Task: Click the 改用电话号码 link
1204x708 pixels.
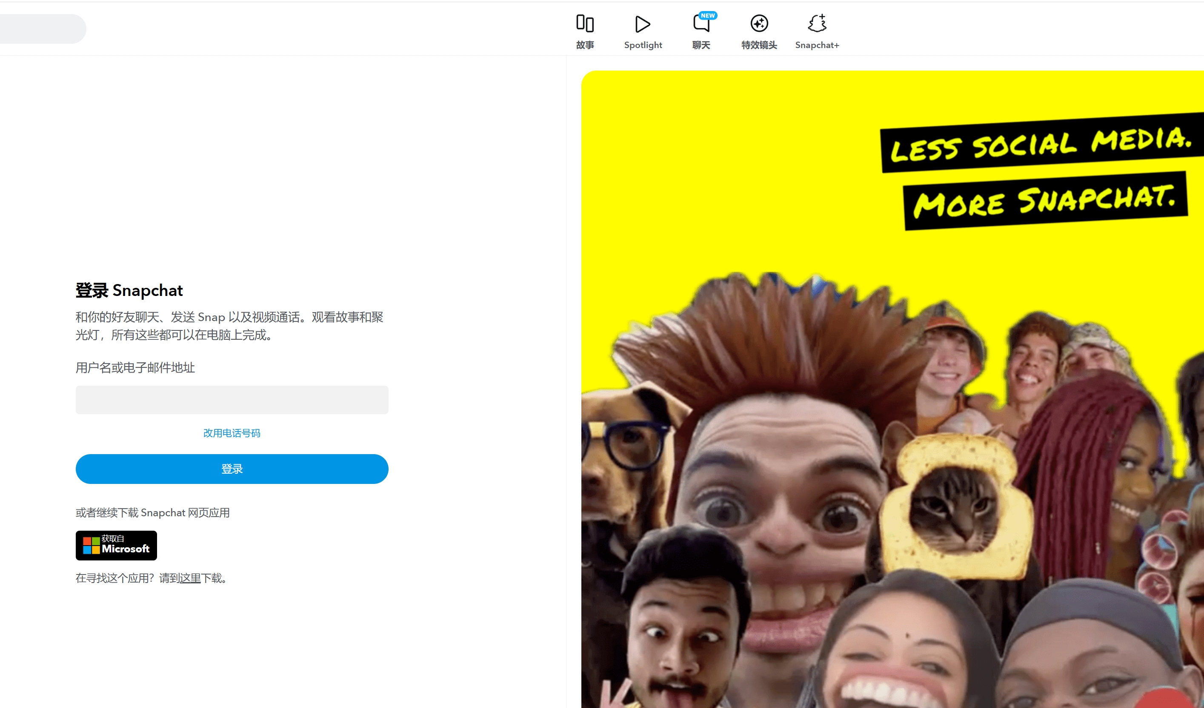Action: coord(232,433)
